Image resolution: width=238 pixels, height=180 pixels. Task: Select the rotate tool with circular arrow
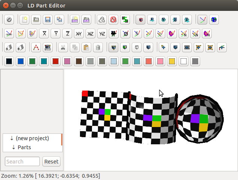[164, 20]
